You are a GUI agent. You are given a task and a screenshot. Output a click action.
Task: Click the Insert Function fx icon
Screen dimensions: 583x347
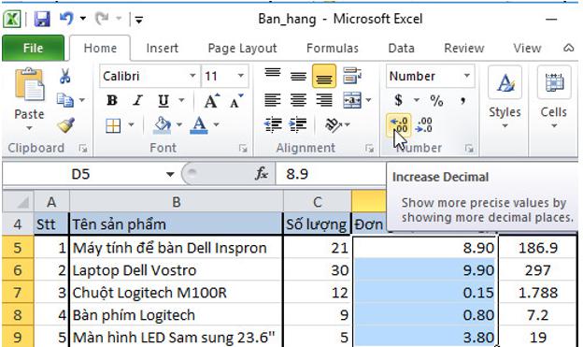click(261, 174)
